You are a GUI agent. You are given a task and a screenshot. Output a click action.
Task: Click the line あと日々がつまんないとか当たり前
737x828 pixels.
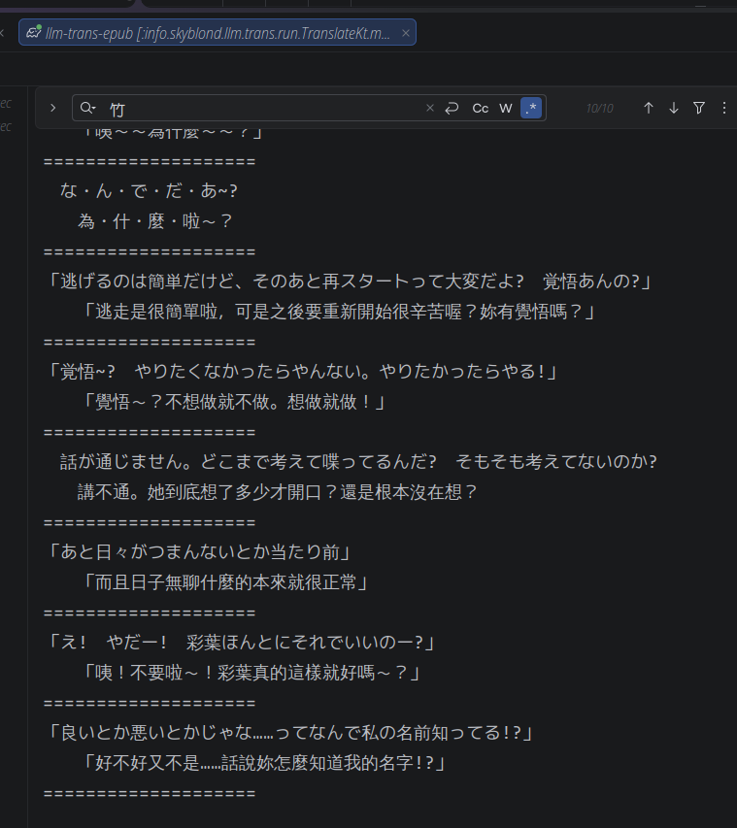click(x=199, y=552)
